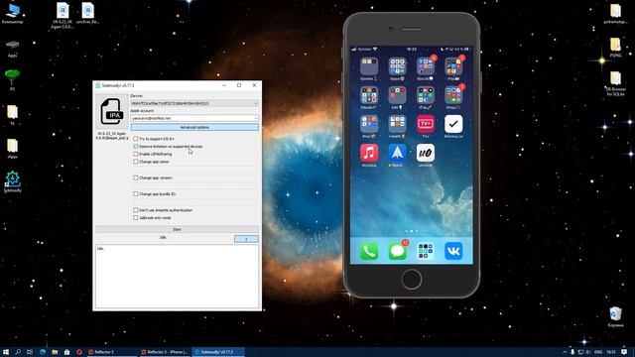Open the Device dropdown in Sideloadly

(194, 103)
